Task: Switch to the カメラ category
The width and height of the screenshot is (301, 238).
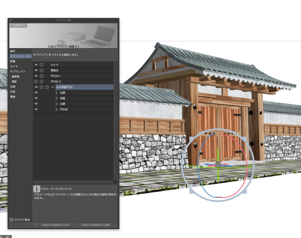Action: pyautogui.click(x=13, y=66)
